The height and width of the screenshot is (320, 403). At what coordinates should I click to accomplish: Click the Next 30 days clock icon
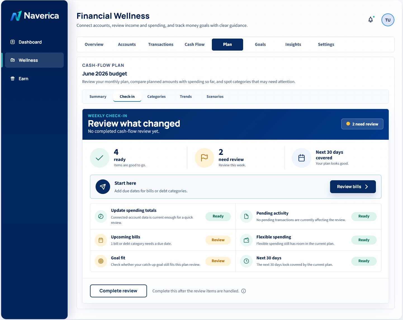[x=246, y=261]
